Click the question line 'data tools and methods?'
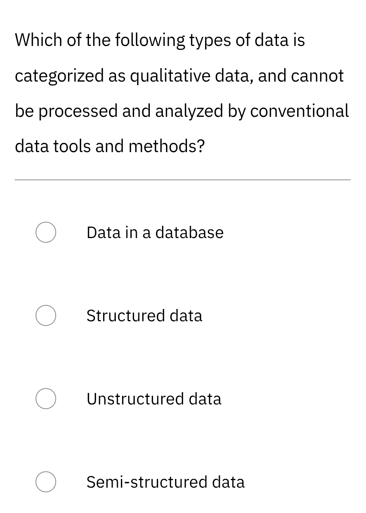Viewport: 366px width, 513px height. point(110,146)
